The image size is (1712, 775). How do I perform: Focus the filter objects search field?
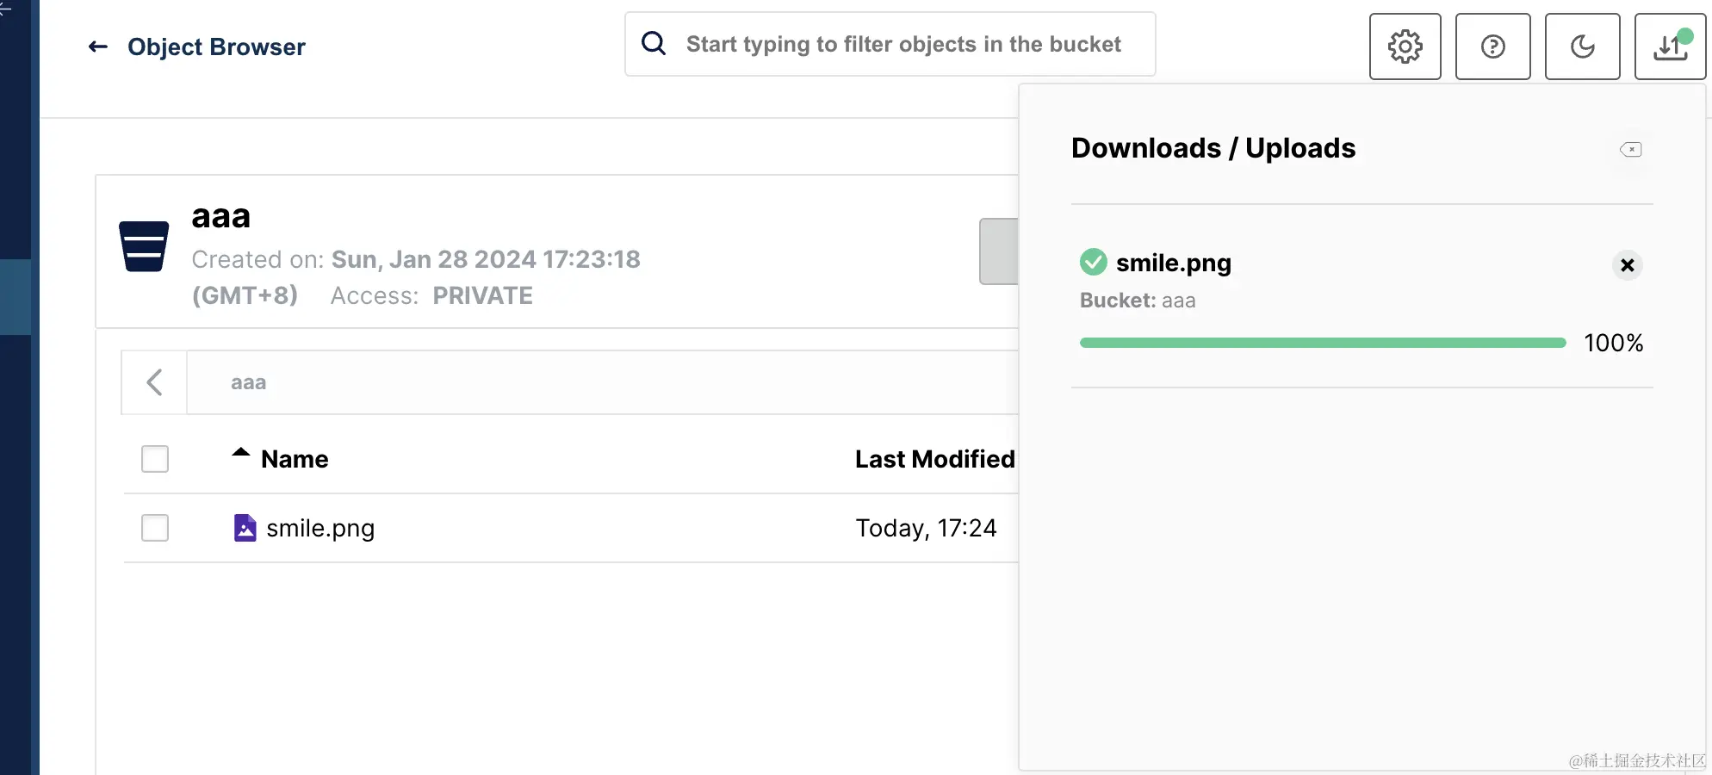coord(890,44)
